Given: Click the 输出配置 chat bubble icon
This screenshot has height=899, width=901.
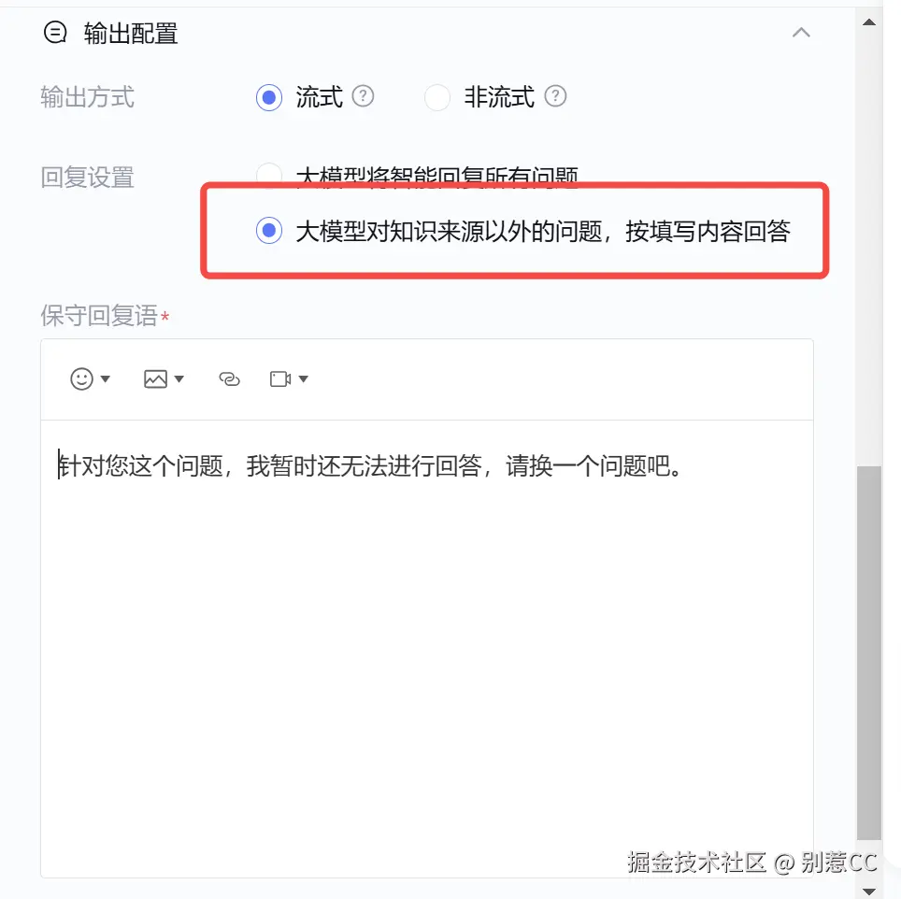Looking at the screenshot, I should [55, 32].
